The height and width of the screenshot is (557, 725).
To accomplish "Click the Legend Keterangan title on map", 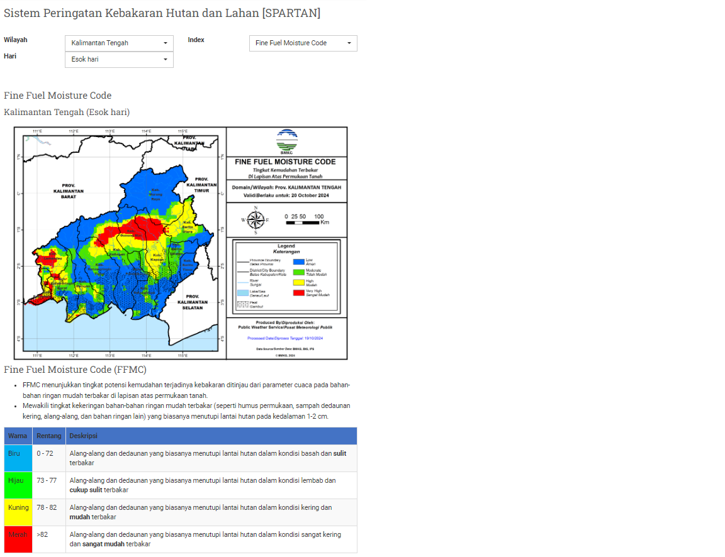I will click(286, 249).
